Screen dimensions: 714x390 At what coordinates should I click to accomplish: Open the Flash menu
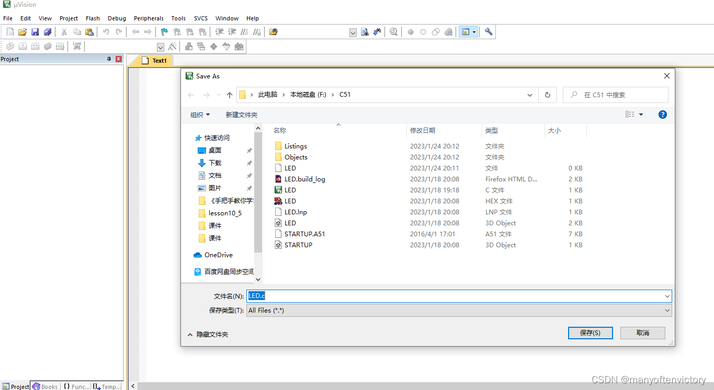tap(93, 18)
